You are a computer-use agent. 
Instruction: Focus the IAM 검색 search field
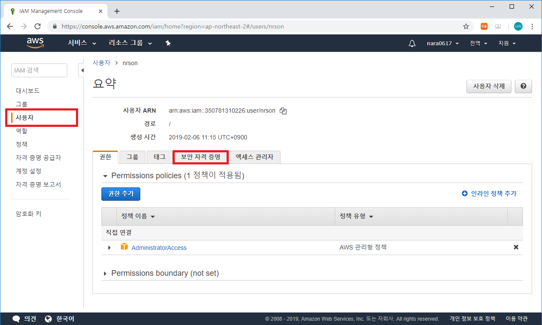pos(39,70)
